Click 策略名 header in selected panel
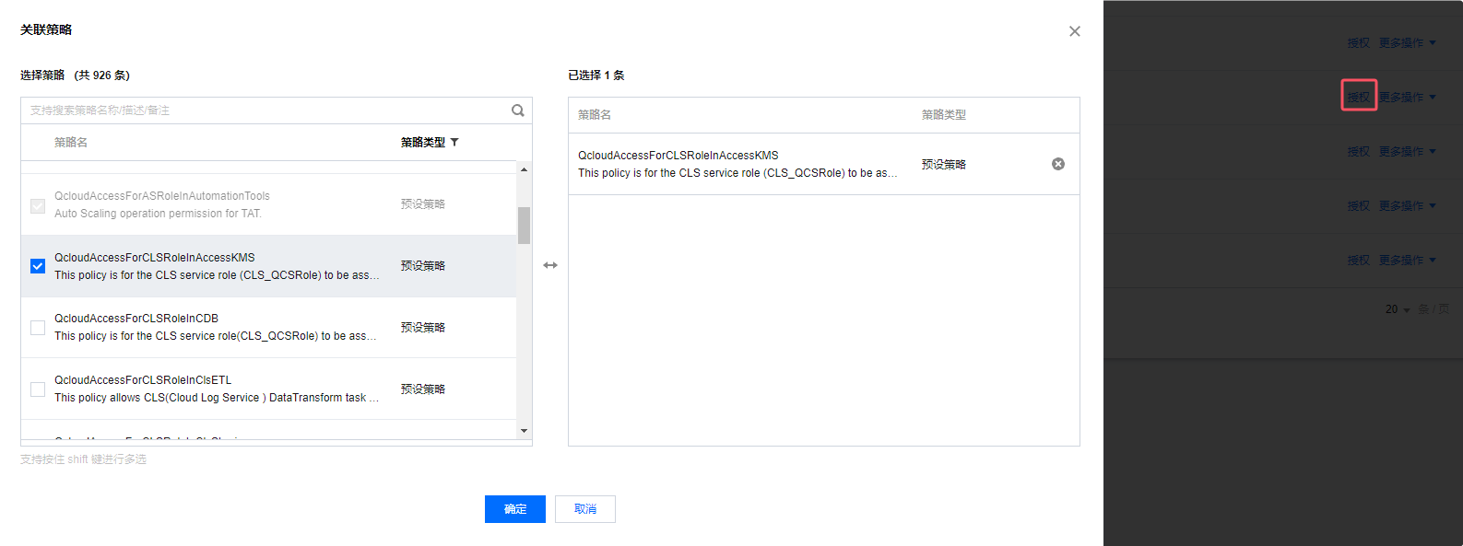 tap(595, 115)
